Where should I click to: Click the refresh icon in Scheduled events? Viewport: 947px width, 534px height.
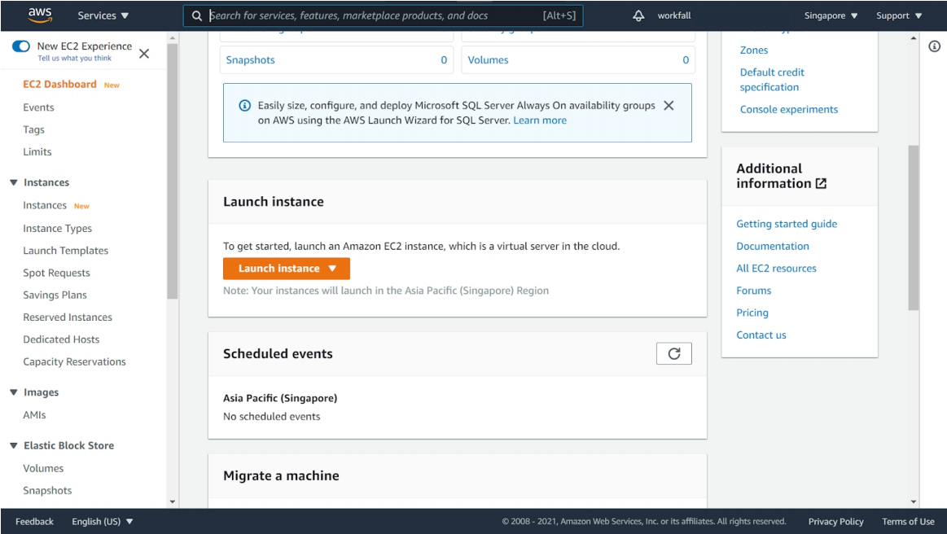point(673,353)
